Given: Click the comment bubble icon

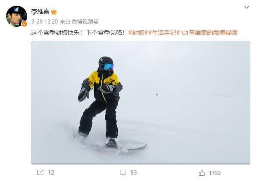Looking at the screenshot, I should point(123,173).
